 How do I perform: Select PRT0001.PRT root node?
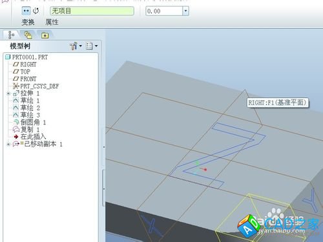point(30,57)
